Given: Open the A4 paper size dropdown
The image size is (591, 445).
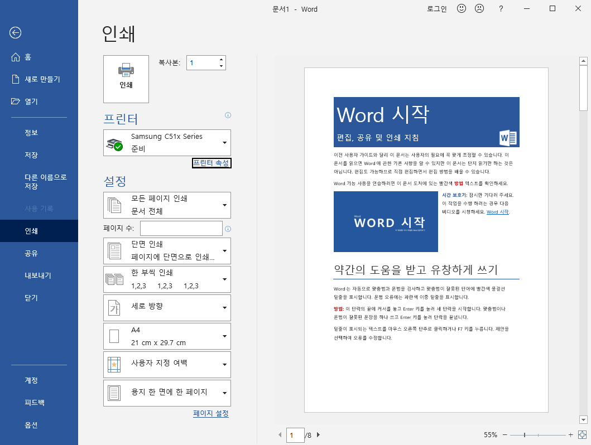Looking at the screenshot, I should tap(167, 336).
